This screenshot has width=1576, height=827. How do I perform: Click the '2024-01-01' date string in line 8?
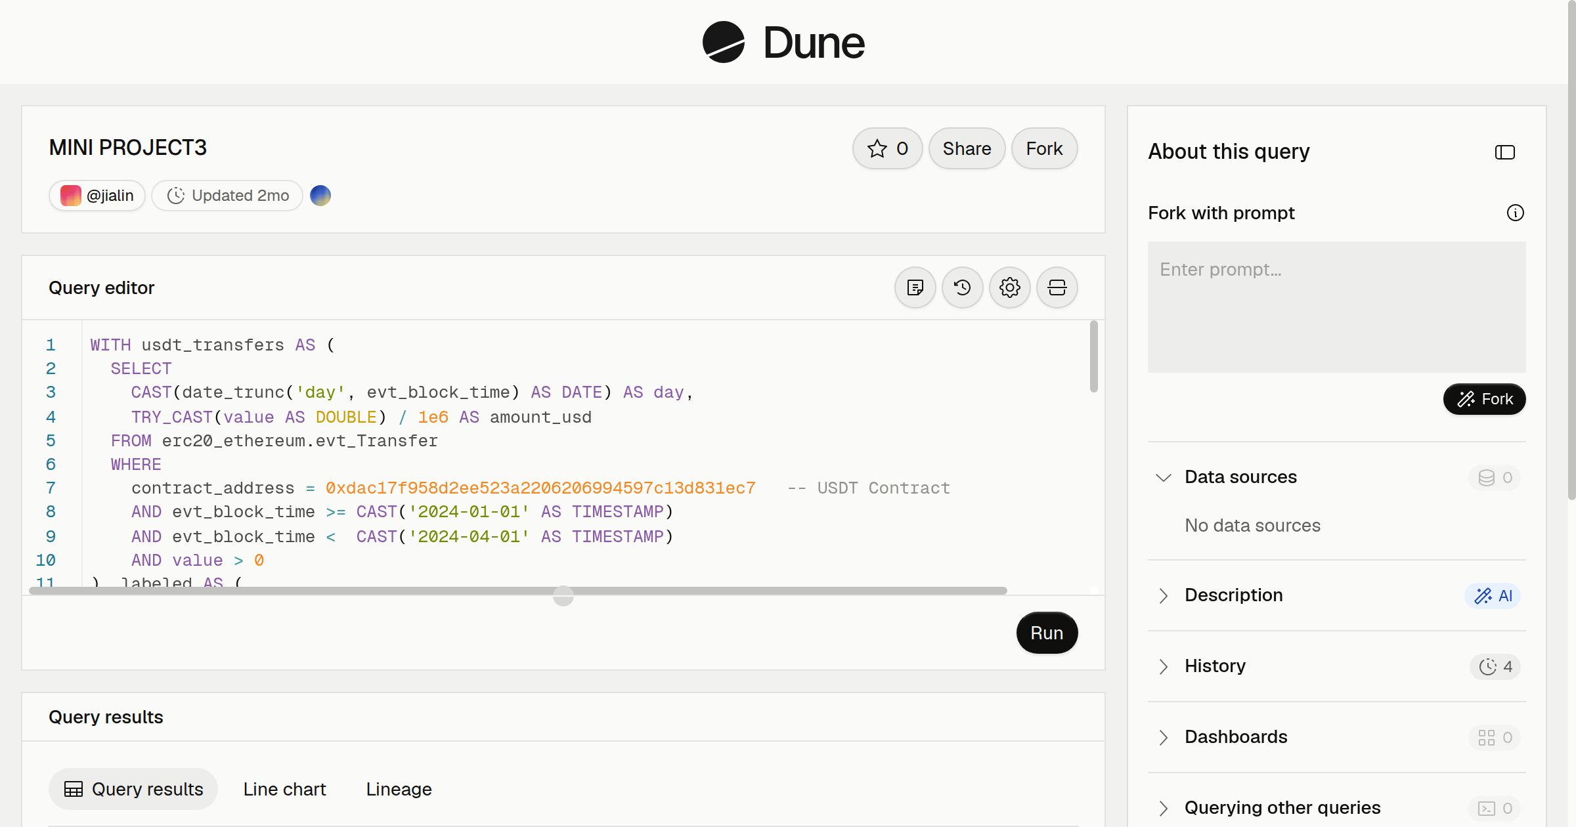469,511
